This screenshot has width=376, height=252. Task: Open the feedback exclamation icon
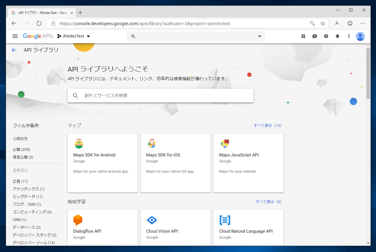pos(314,36)
